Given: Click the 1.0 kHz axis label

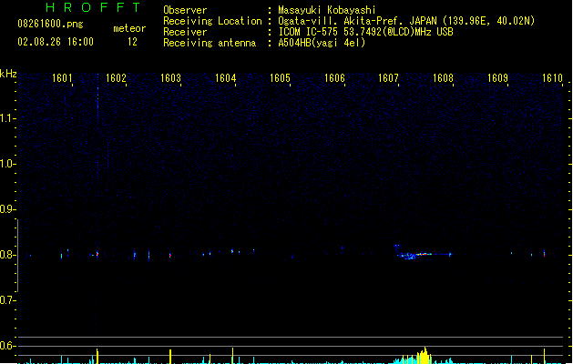Looking at the screenshot, I should coord(7,164).
